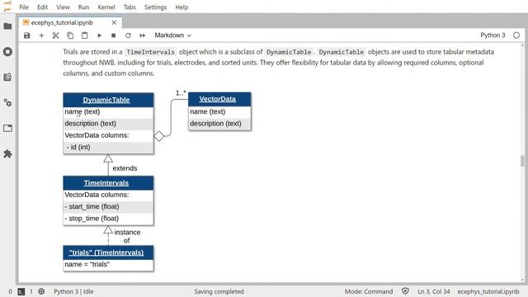Open the View menu
The image size is (528, 297).
pyautogui.click(x=63, y=7)
